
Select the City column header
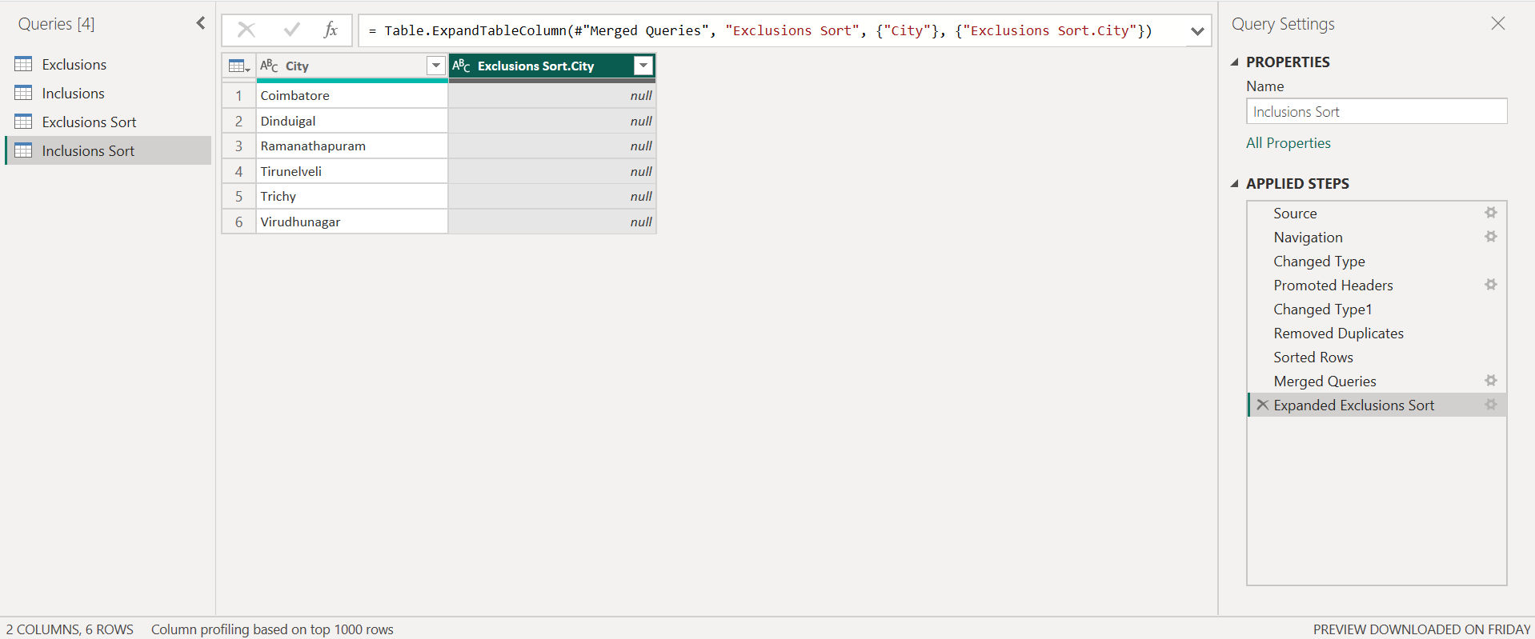coord(352,66)
